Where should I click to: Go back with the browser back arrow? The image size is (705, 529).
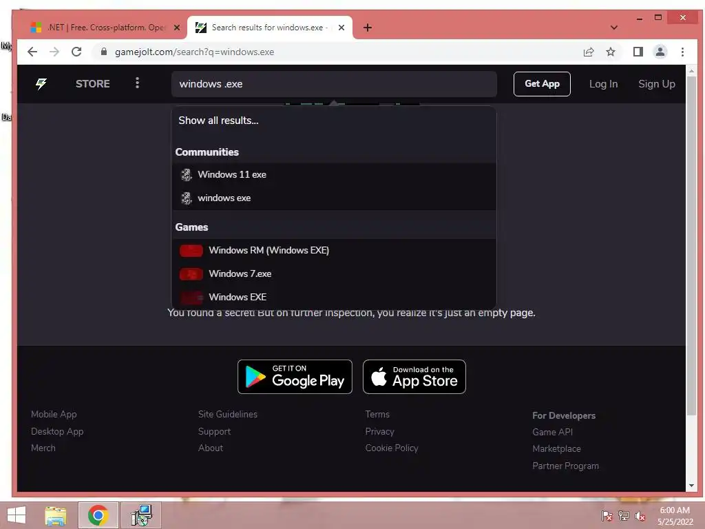tap(32, 52)
